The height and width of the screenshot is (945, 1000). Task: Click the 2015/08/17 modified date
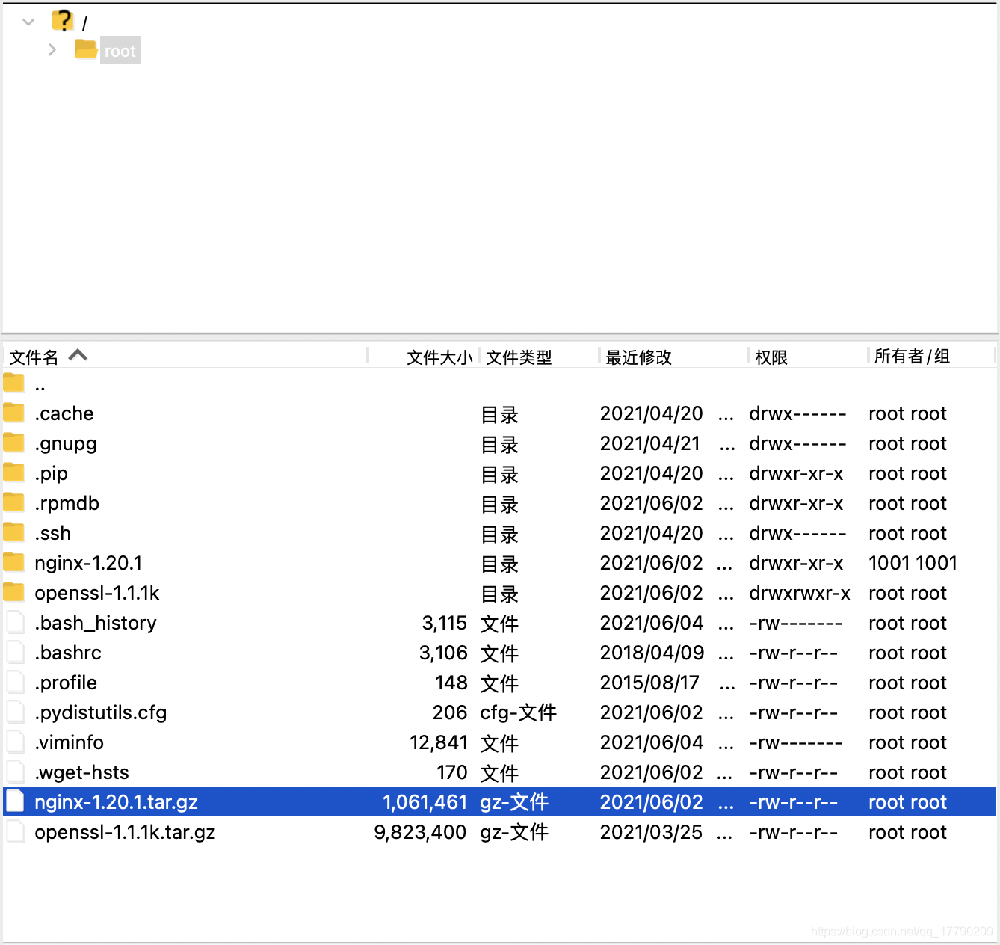pos(649,683)
